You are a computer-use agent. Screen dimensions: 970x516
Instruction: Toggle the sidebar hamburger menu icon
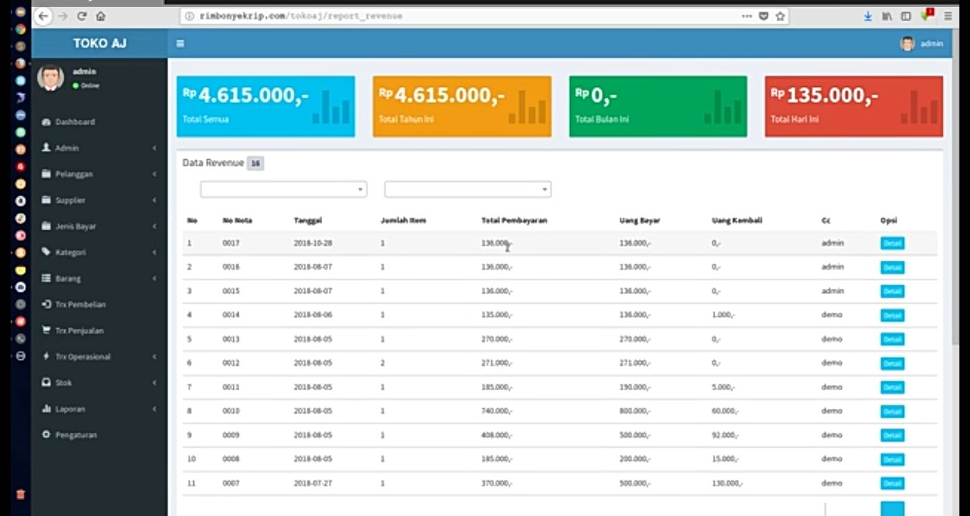click(x=180, y=44)
